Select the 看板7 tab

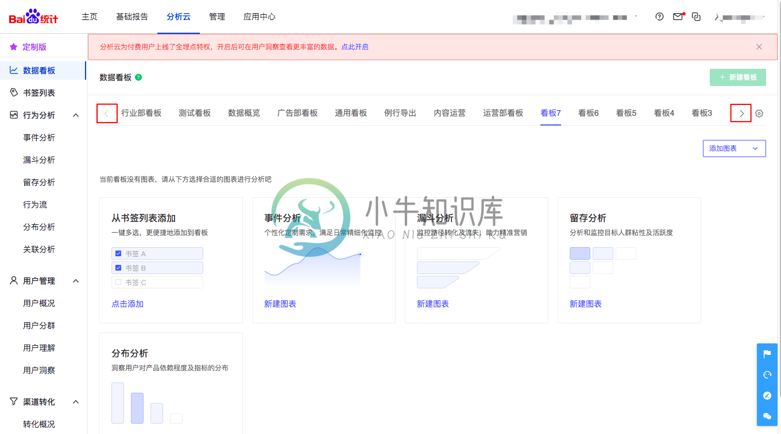pyautogui.click(x=551, y=113)
